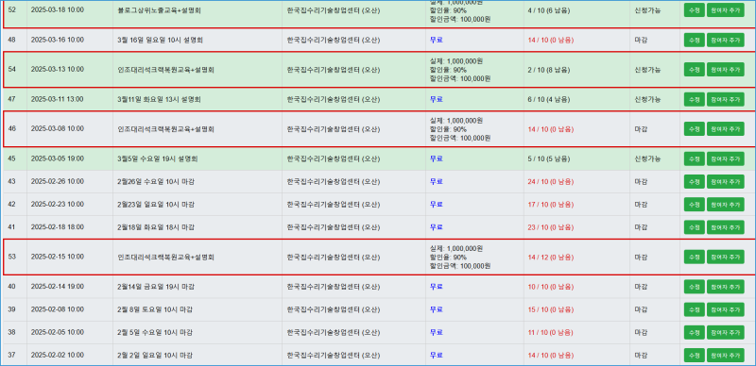Edit the 3월11일 화요일 13시 설명회 row
This screenshot has width=756, height=366.
(695, 99)
